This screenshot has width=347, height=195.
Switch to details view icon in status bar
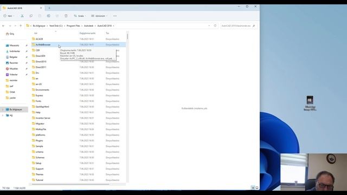(253, 188)
